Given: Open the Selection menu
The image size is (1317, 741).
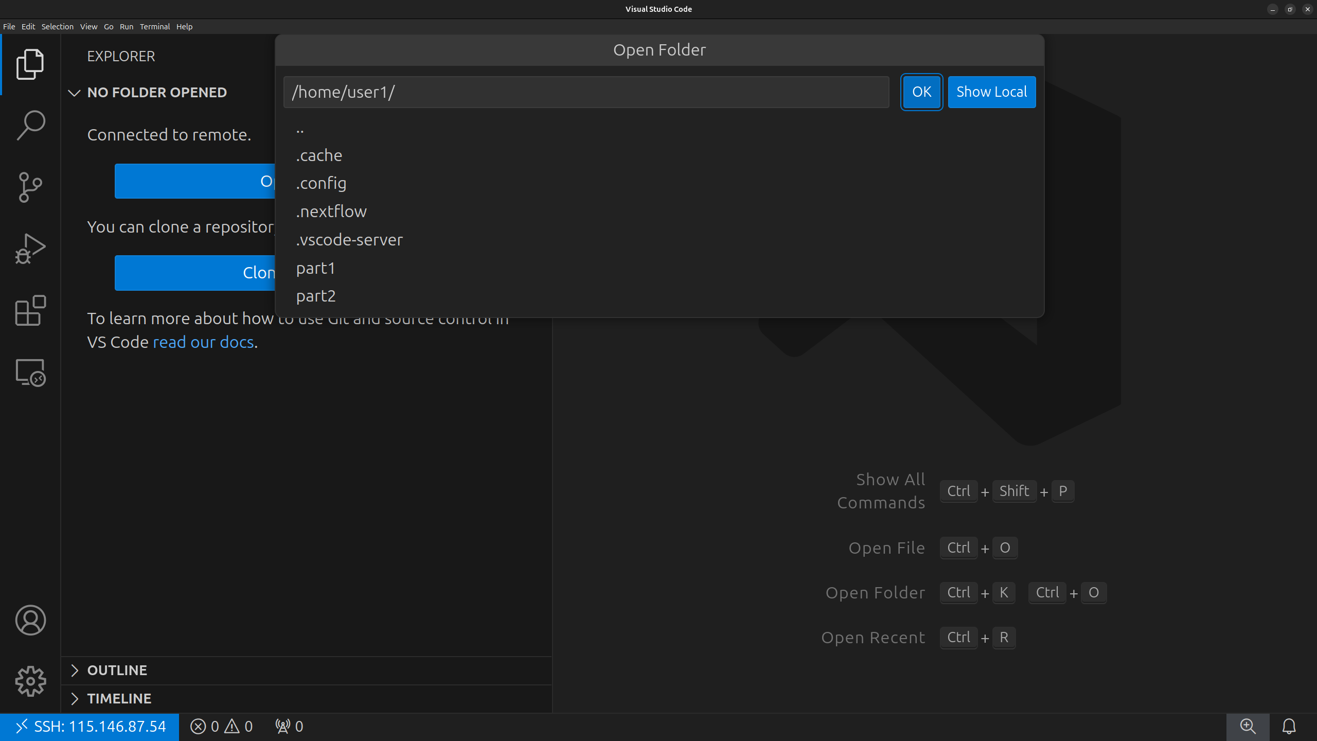Looking at the screenshot, I should 57,27.
